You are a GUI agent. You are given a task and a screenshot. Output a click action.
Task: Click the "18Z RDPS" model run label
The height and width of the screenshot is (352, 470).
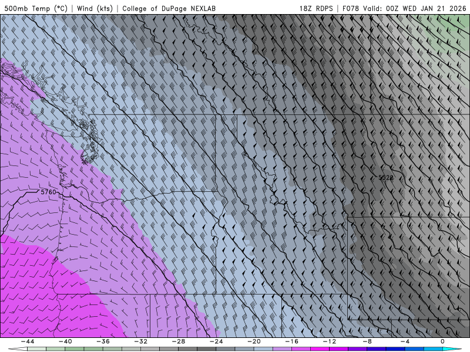click(316, 8)
